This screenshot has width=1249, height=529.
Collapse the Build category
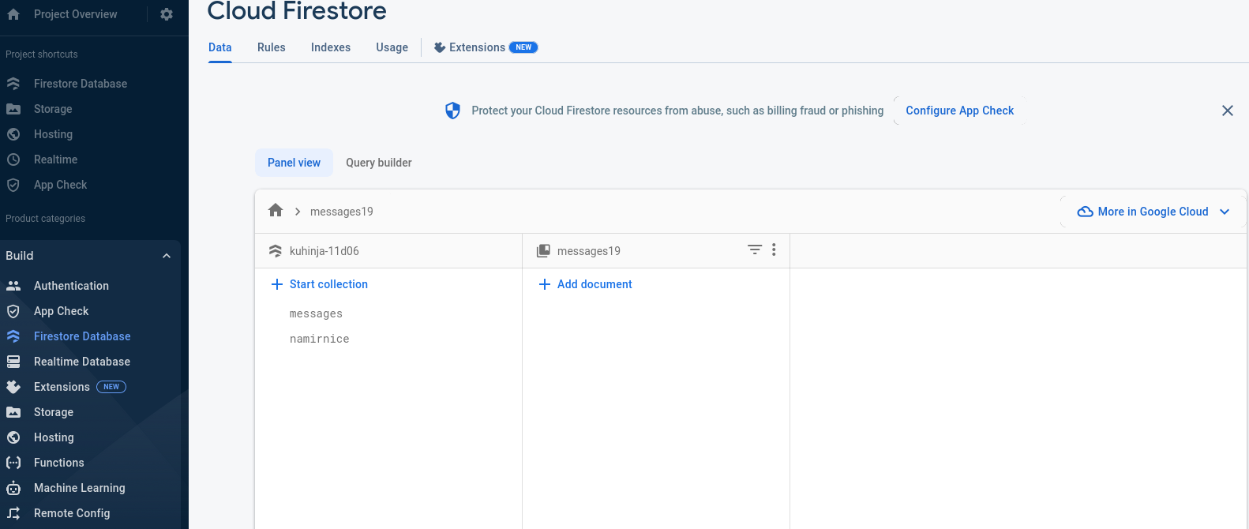(x=167, y=256)
